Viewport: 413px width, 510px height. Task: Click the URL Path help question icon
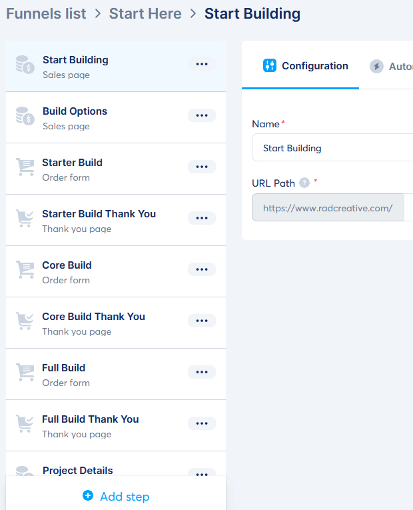(304, 183)
